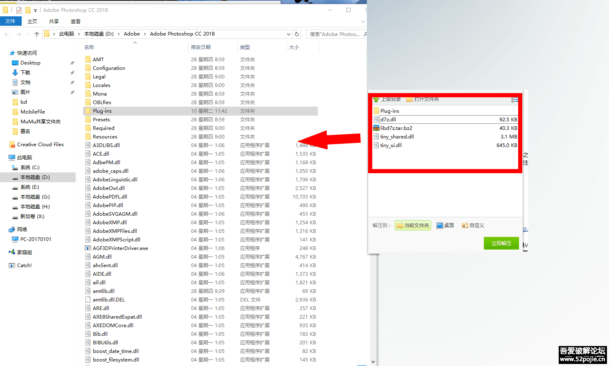Select the Resources folder icon
Screen dimensions: 609x366
pos(88,136)
